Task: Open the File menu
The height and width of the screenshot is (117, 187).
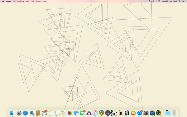Action: tap(14, 1)
